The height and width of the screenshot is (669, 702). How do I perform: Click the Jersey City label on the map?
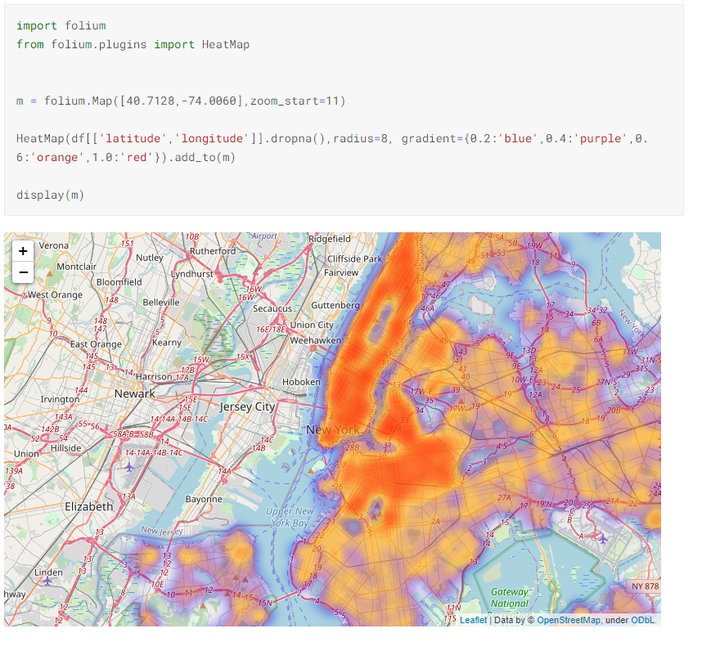point(246,406)
